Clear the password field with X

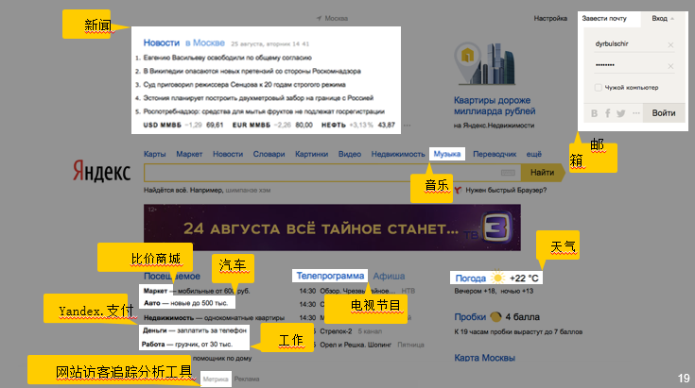670,66
